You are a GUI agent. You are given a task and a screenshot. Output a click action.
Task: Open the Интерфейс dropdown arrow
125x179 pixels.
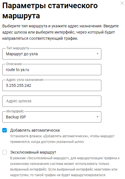97,117
